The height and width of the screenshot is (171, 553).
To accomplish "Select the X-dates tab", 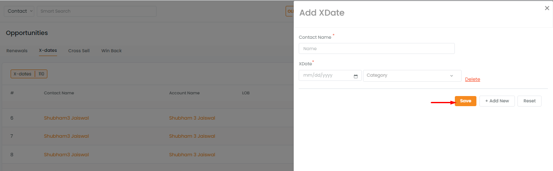I will click(48, 51).
